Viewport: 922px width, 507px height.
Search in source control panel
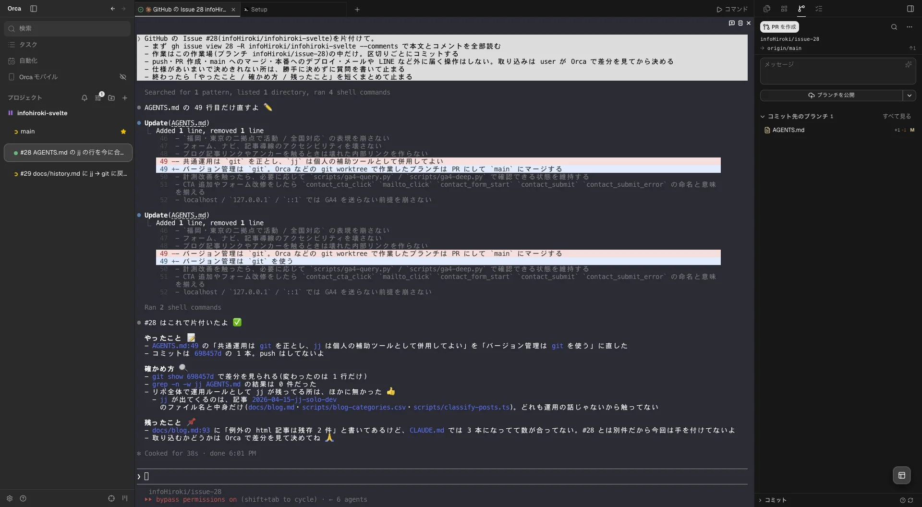pyautogui.click(x=894, y=27)
